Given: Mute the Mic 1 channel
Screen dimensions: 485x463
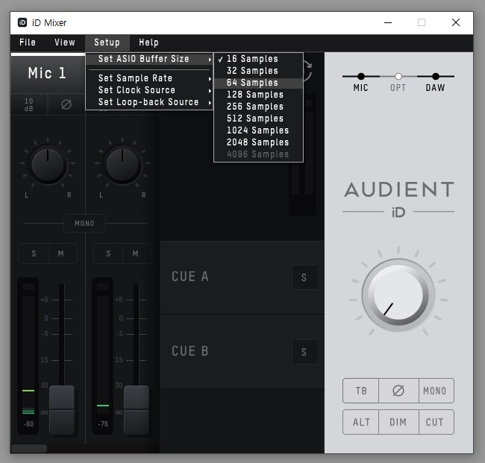Looking at the screenshot, I should coord(61,253).
